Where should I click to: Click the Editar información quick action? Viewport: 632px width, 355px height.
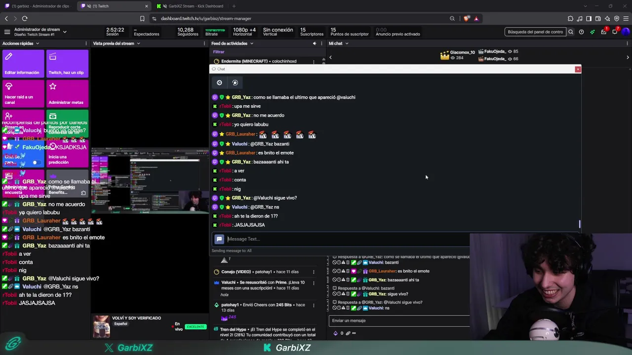pos(23,63)
